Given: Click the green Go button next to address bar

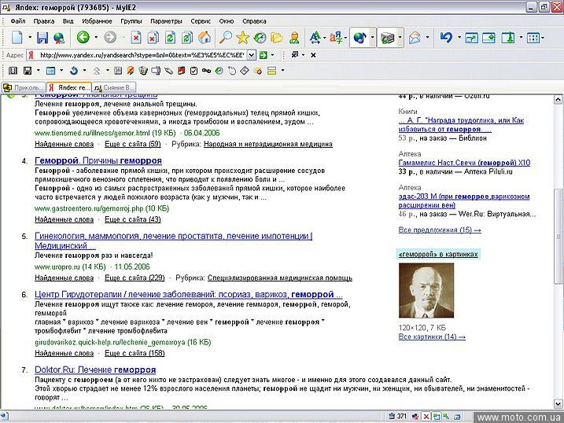Looking at the screenshot, I should click(264, 55).
